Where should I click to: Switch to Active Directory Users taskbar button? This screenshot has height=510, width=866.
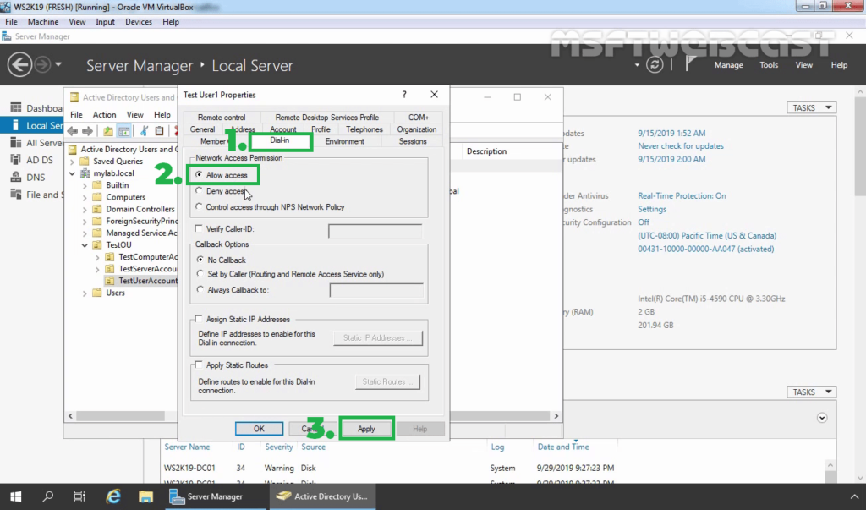tap(322, 496)
